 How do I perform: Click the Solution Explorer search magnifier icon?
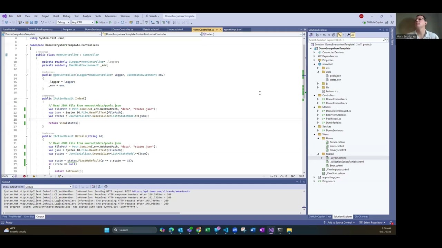384,40
